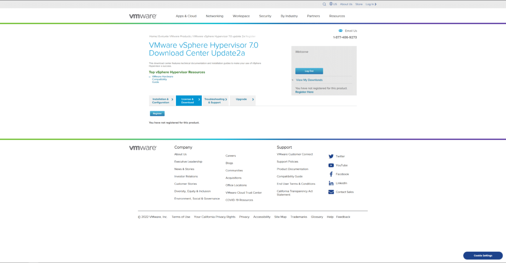This screenshot has height=263, width=506.
Task: Open the Site Map link
Action: coord(280,217)
